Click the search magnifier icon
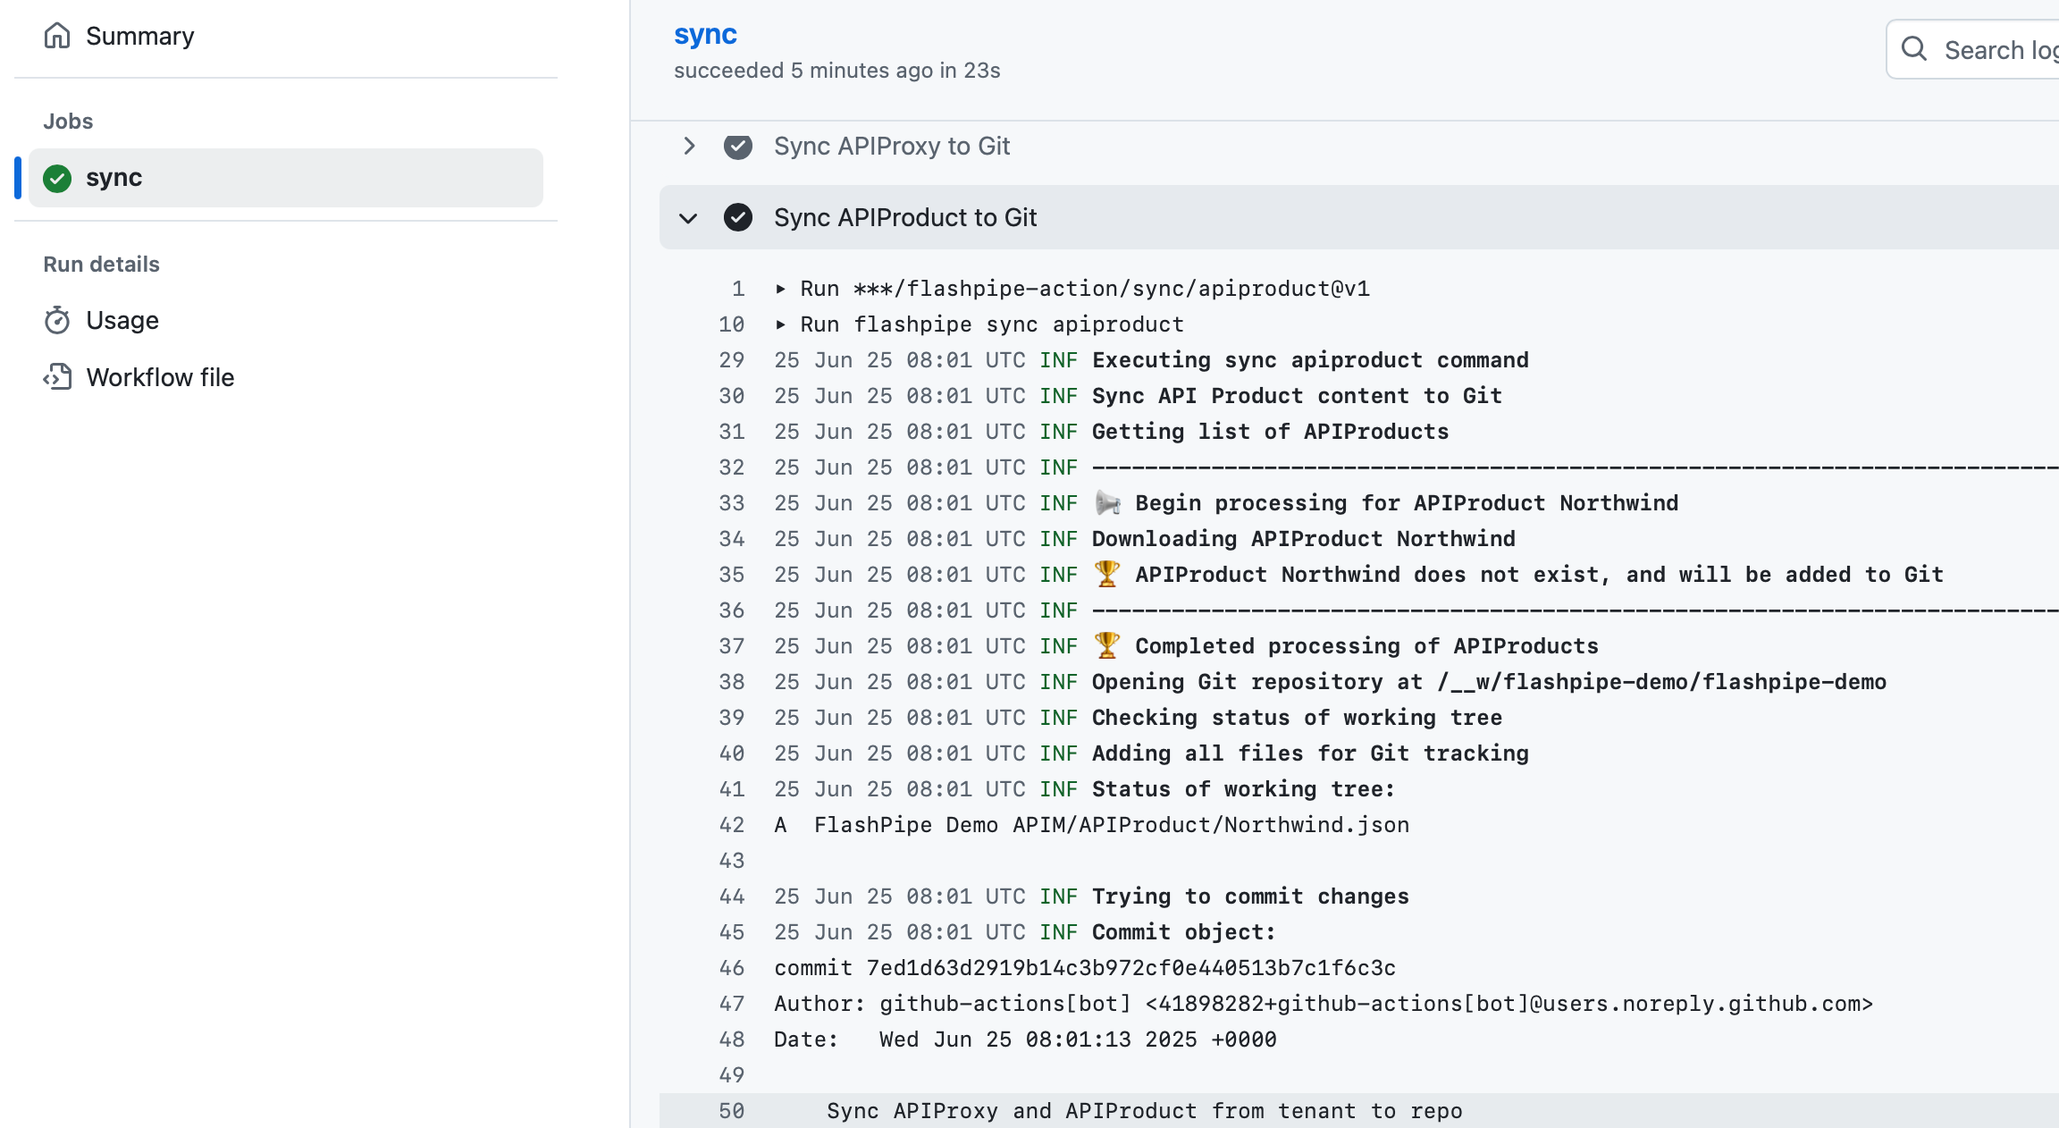Image resolution: width=2059 pixels, height=1128 pixels. pos(1913,48)
